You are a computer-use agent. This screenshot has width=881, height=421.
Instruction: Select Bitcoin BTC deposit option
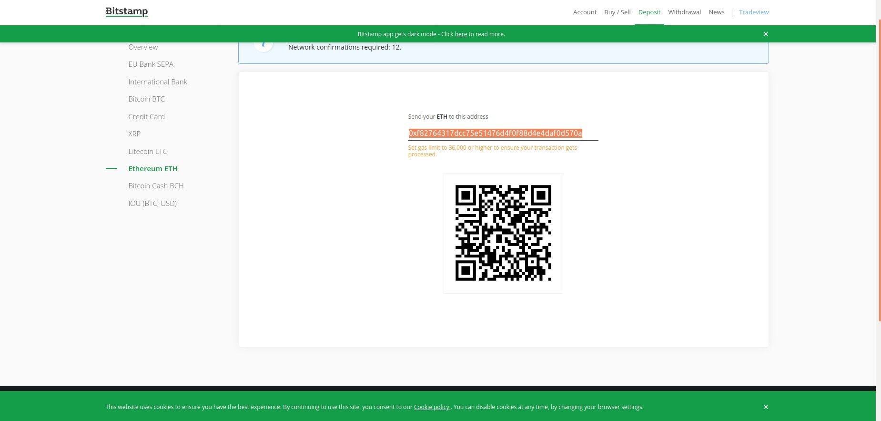coord(146,99)
